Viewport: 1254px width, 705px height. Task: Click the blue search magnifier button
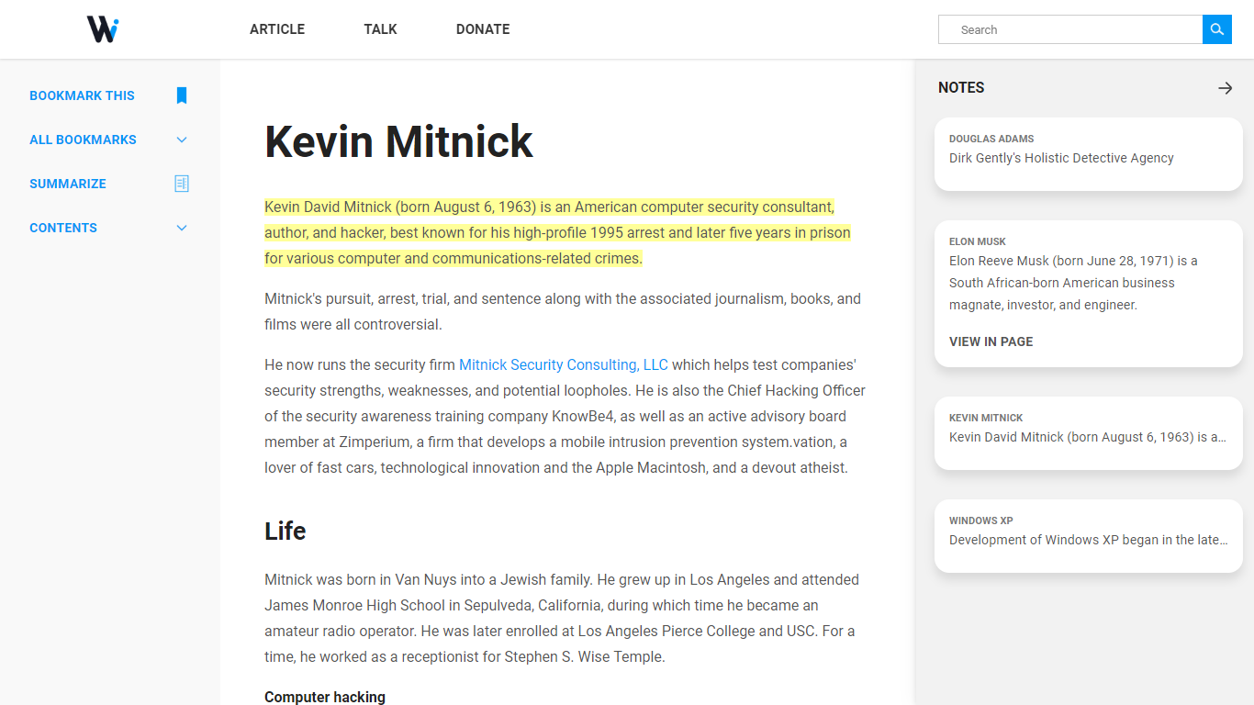(x=1216, y=29)
